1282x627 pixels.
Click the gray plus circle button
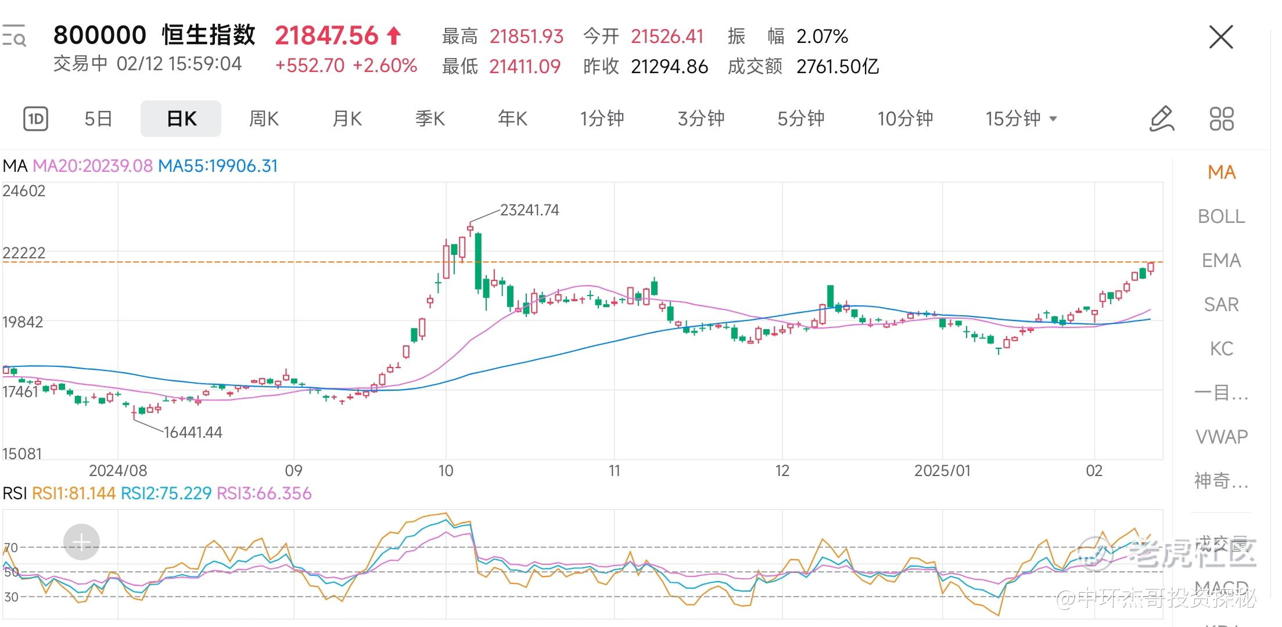81,542
